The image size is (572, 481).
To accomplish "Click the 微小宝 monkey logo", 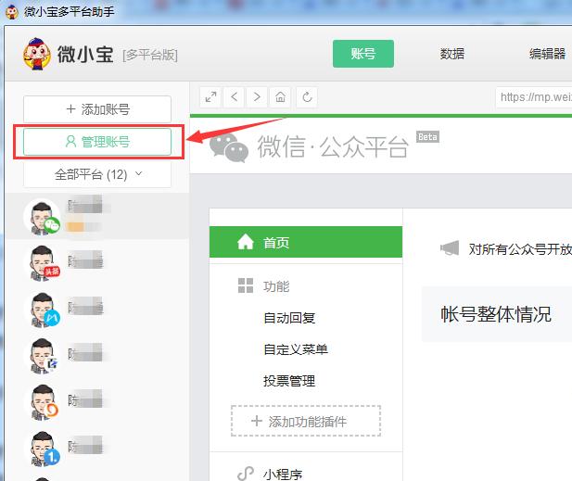I will 37,54.
